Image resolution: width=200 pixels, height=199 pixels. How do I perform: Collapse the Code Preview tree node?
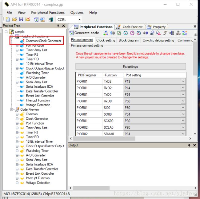(x=12, y=109)
